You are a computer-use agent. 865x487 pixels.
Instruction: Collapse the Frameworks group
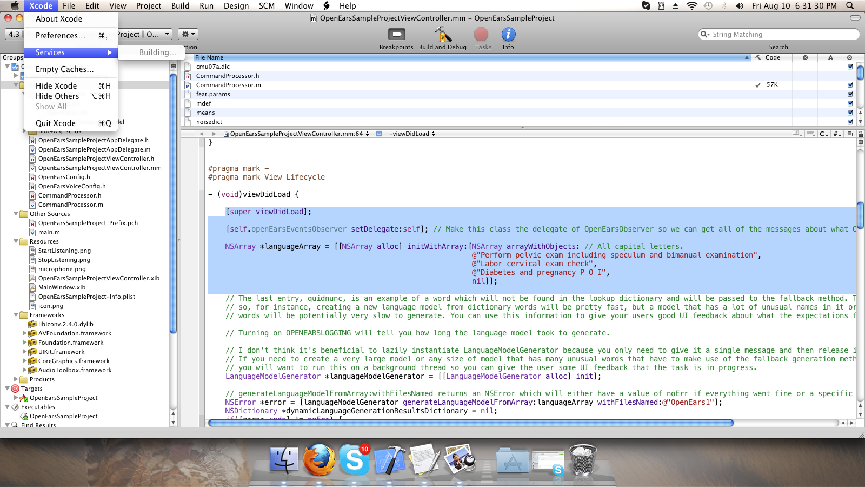16,315
